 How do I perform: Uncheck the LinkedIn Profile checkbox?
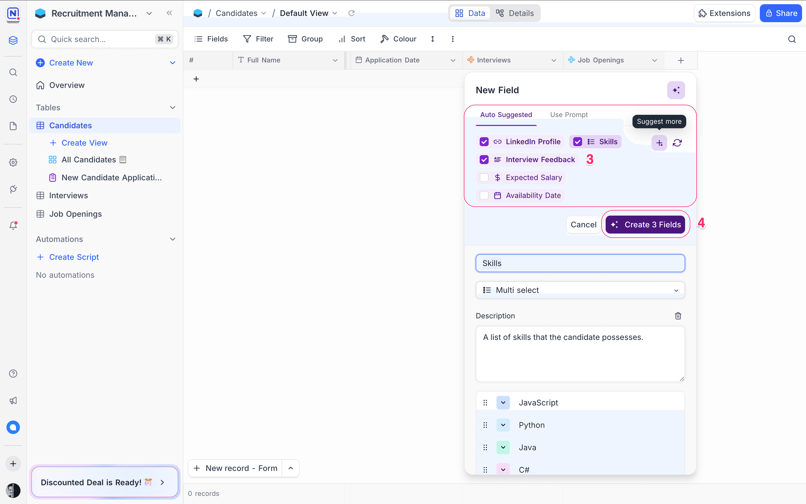point(484,142)
